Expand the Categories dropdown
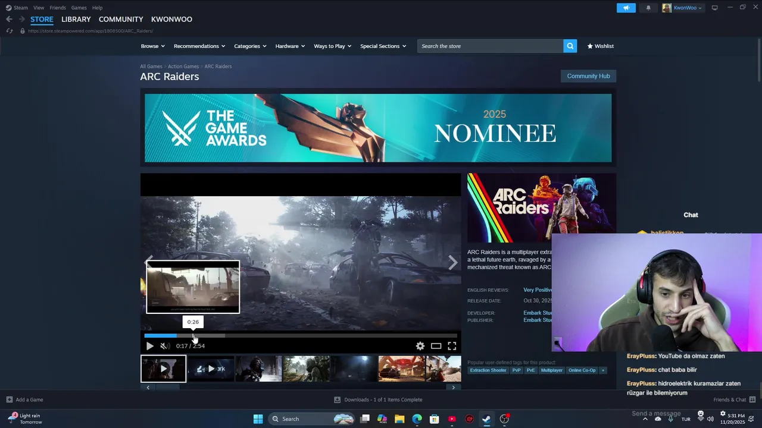762x428 pixels. [x=250, y=46]
